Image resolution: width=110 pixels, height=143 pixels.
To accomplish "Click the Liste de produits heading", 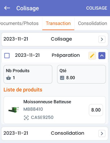I will 23,90.
